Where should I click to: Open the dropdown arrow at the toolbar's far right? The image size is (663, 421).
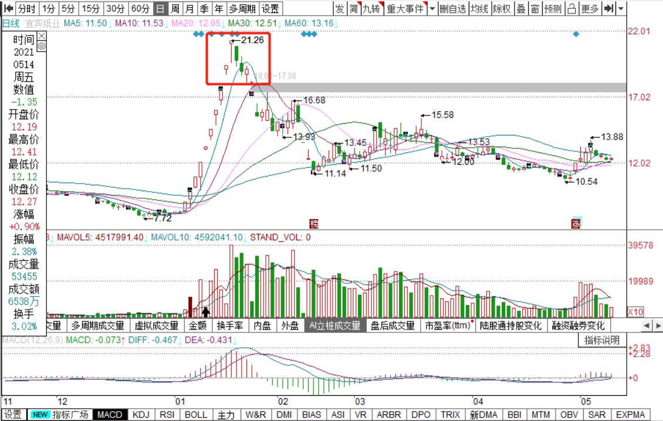click(x=621, y=8)
